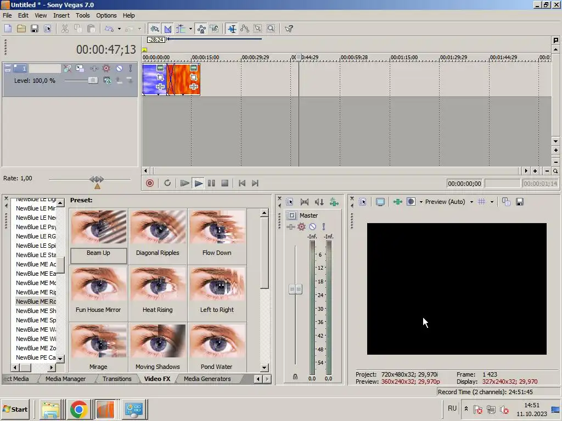The width and height of the screenshot is (562, 421).
Task: Open the Auto Ripple mode dropdown arrow
Action: coord(190,29)
